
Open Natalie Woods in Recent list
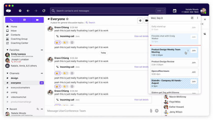click(x=25, y=114)
